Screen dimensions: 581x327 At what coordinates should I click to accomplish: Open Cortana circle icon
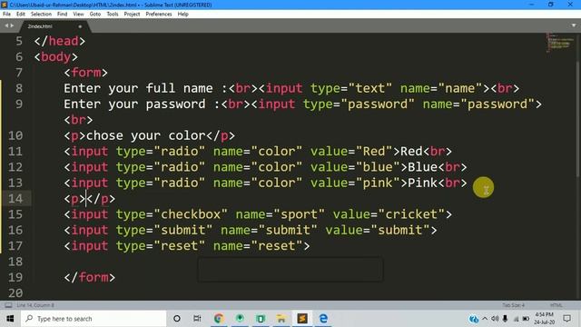[177, 319]
